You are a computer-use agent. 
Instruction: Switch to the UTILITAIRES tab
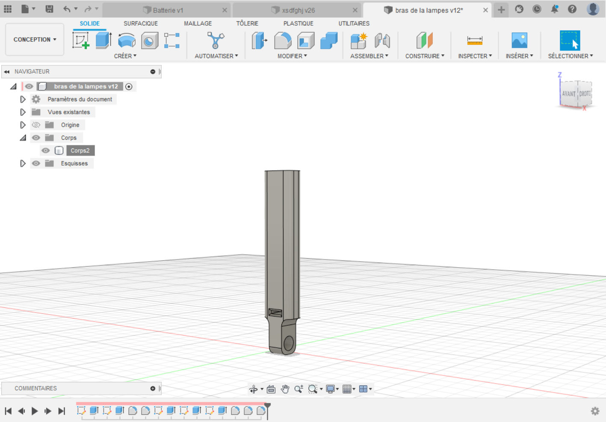coord(354,24)
